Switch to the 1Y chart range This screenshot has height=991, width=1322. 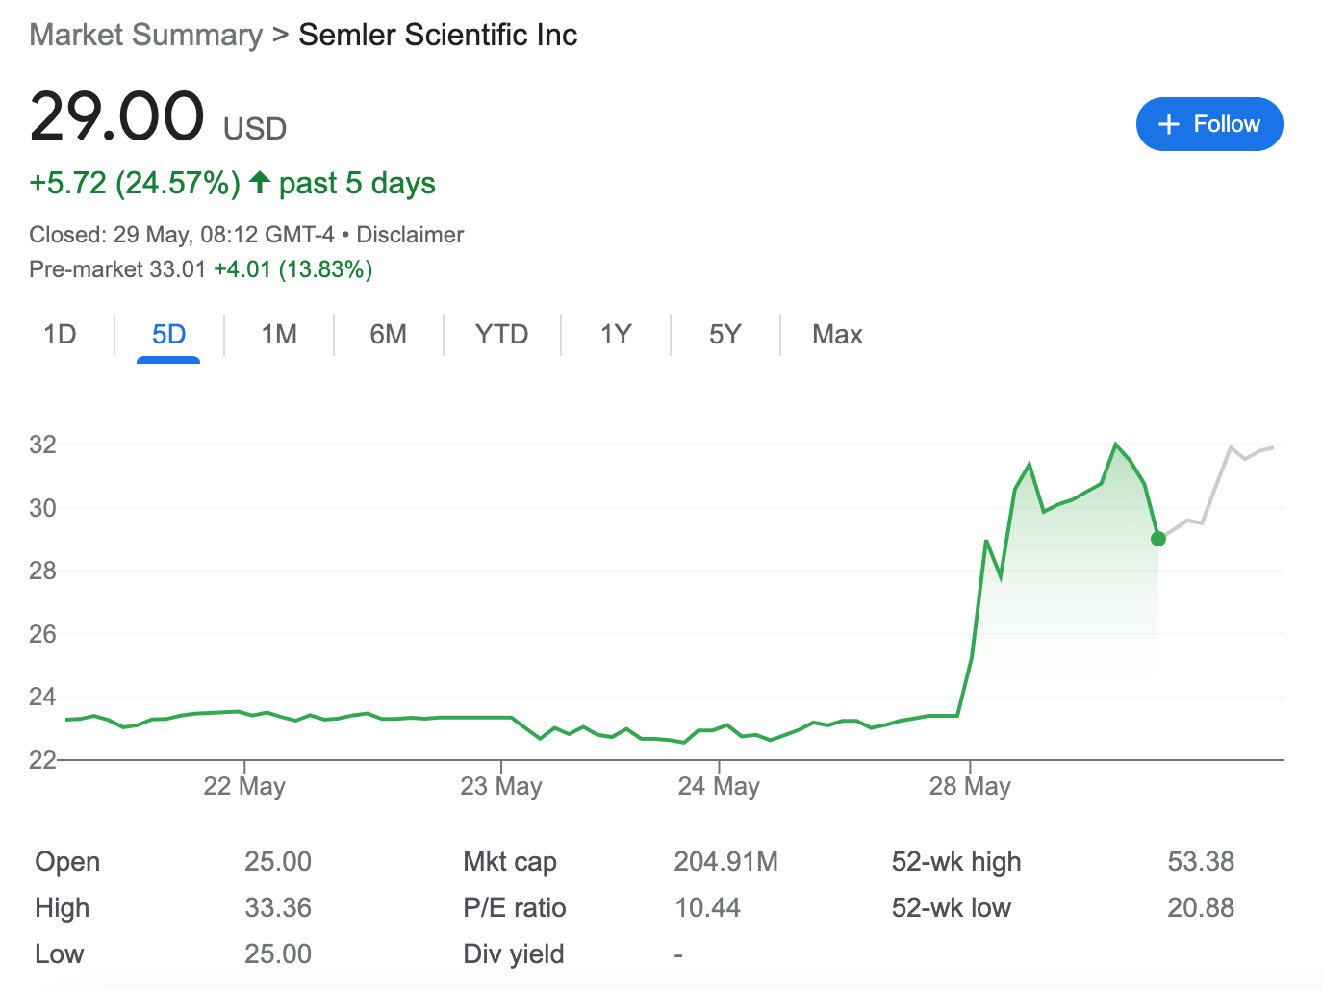point(616,334)
